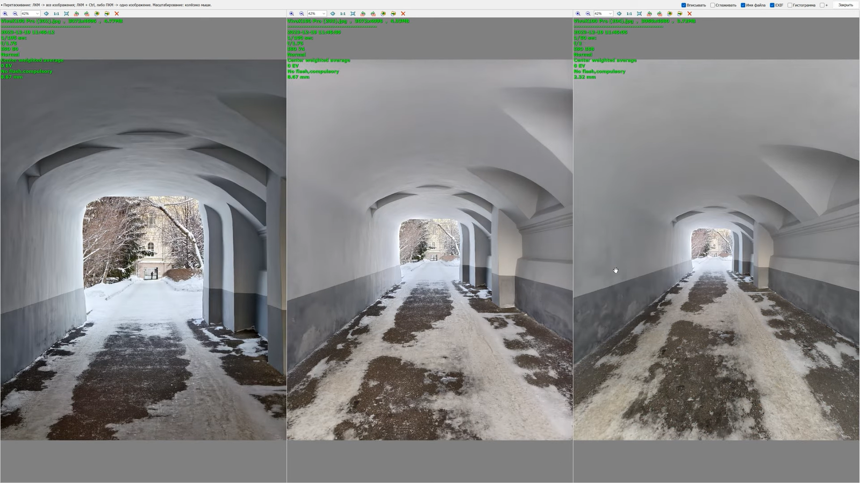Click 1:1 actual size in right panel
The height and width of the screenshot is (483, 860).
tap(629, 13)
